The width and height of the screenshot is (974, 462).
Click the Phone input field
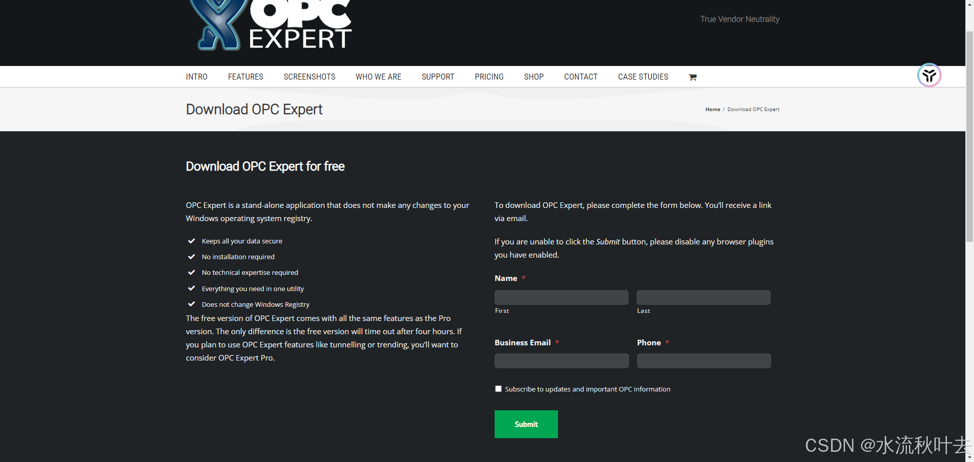(x=704, y=361)
